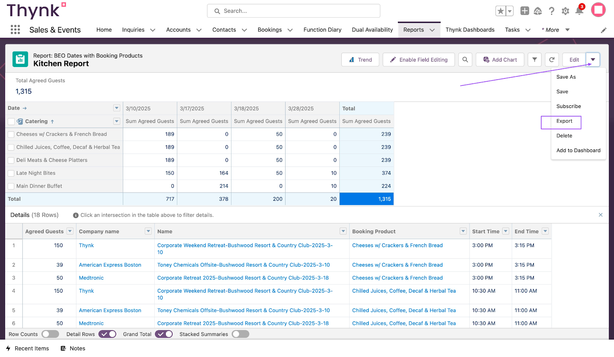Viewport: 614px width, 357px height.
Task: Check the Late Night Bites row checkbox
Action: 11,173
